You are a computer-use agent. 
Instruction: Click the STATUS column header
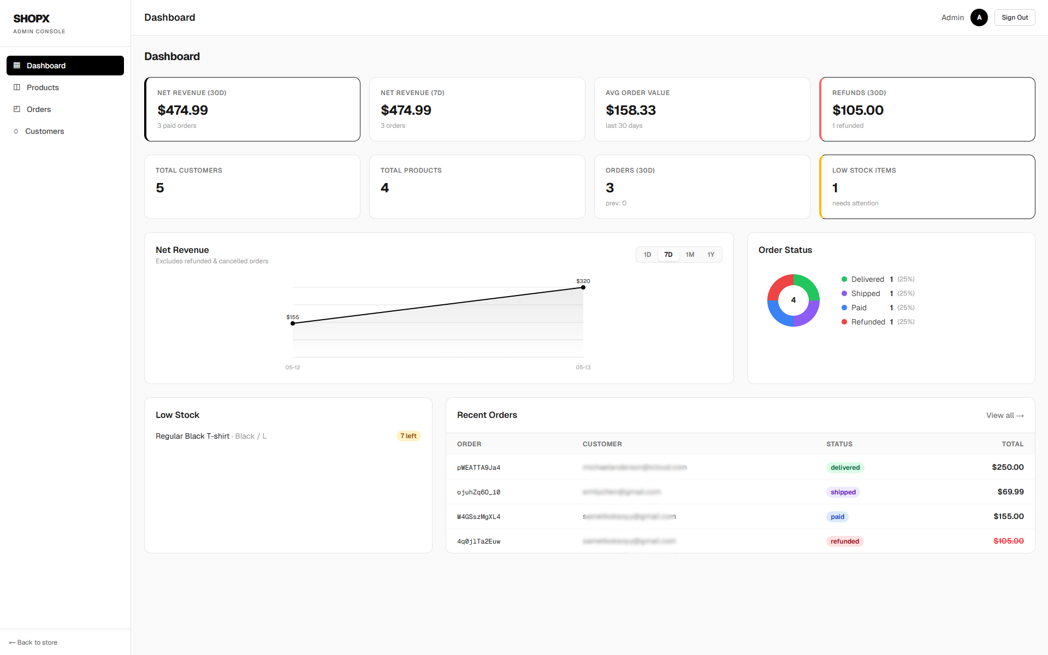pos(839,444)
